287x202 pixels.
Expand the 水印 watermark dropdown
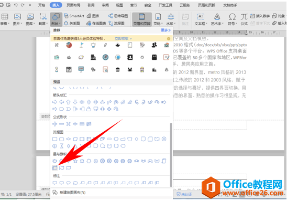pyautogui.click(x=171, y=19)
